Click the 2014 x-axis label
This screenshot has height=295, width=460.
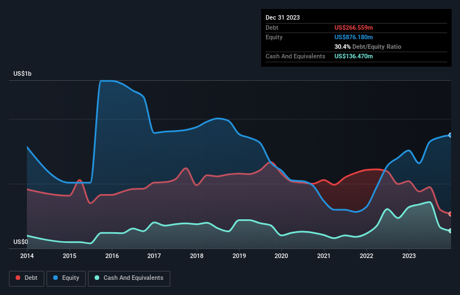27,256
